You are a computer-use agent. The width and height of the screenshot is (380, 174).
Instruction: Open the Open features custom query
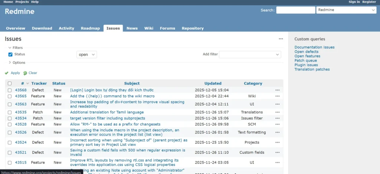pos(307,56)
